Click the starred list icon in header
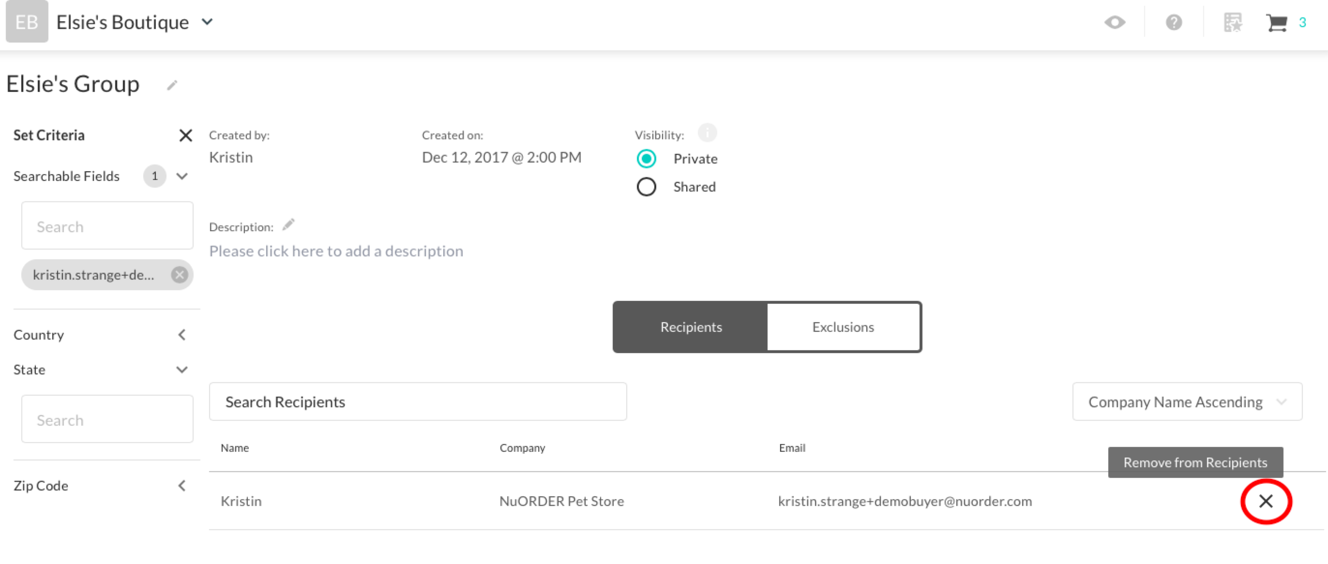This screenshot has height=564, width=1328. pyautogui.click(x=1233, y=22)
